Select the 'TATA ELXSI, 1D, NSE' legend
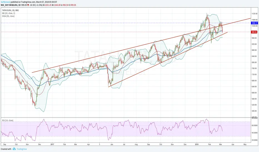This screenshot has width=259, height=152. [10, 10]
